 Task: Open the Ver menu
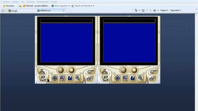[23, 2]
